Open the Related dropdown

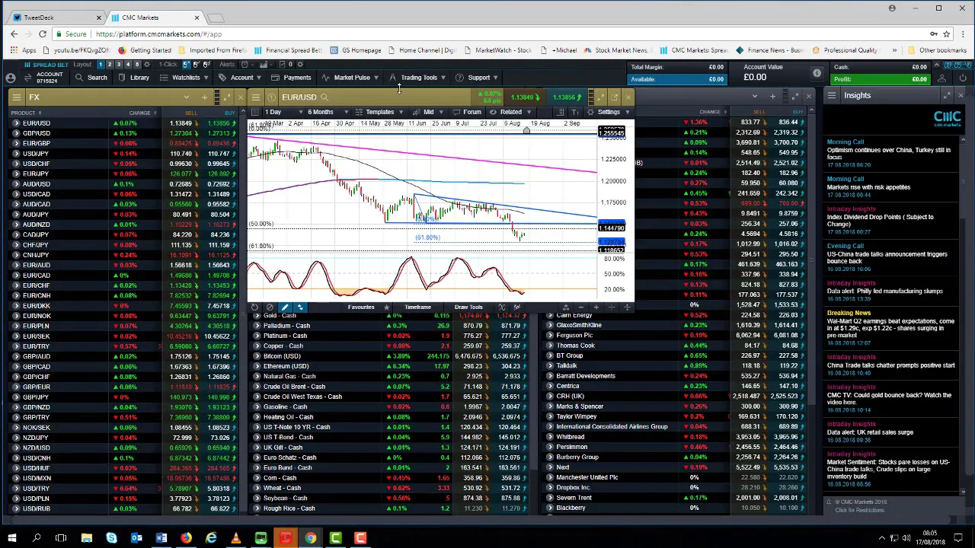[511, 112]
